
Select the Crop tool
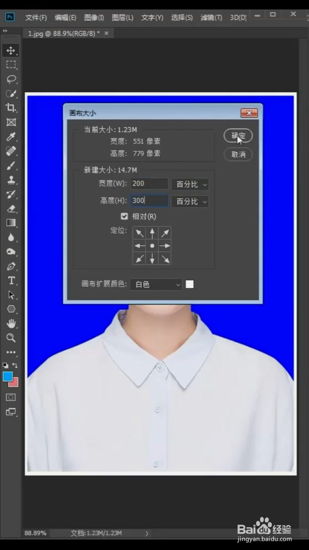click(11, 108)
